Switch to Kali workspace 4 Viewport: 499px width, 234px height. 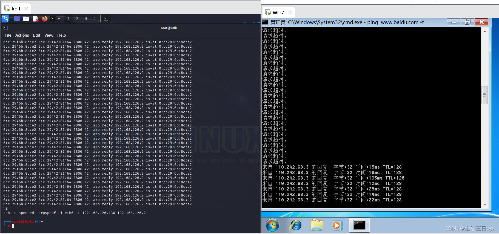[95, 19]
